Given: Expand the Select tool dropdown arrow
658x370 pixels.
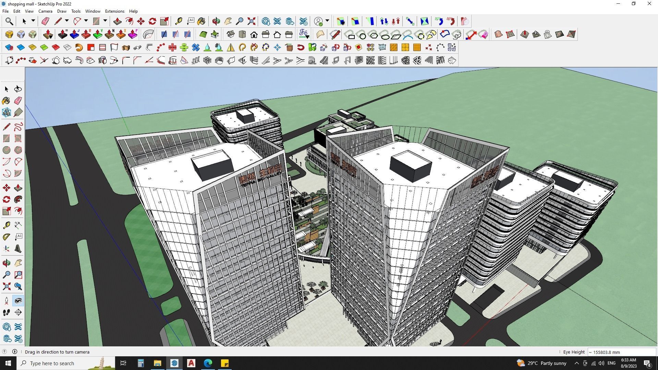Looking at the screenshot, I should [33, 21].
